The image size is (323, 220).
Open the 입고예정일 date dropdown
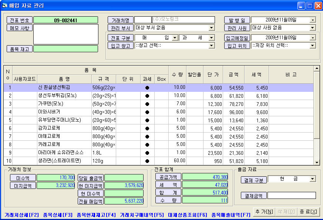[313, 38]
